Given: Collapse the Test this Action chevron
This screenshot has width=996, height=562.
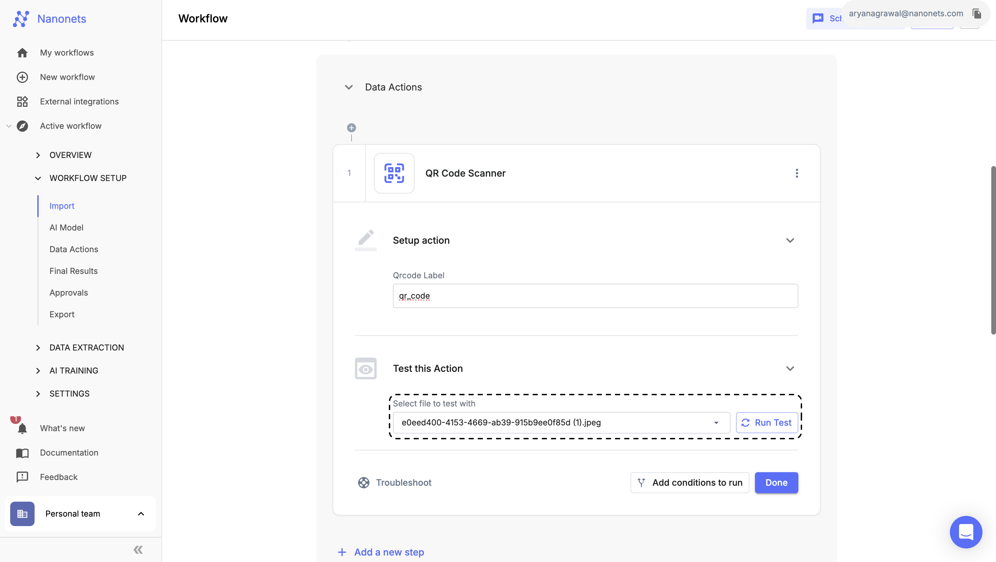Looking at the screenshot, I should (790, 368).
